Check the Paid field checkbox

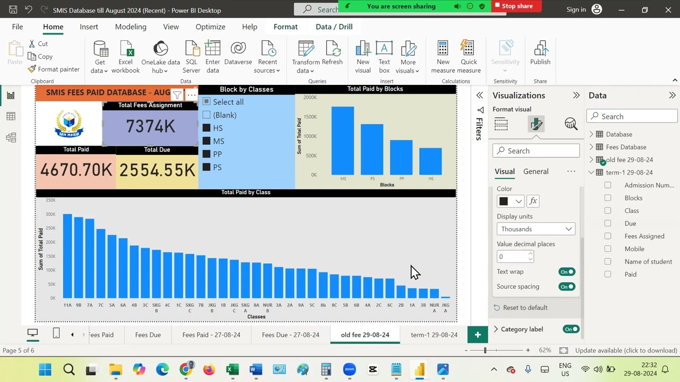tap(608, 274)
